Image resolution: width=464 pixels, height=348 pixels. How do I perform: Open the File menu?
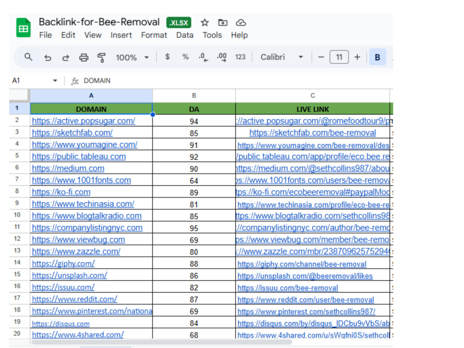(x=45, y=35)
